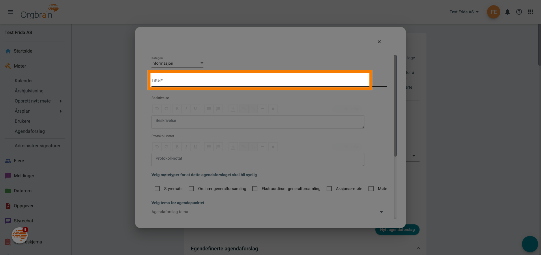
Task: Check the Ekstraordinær generalforsamling checkbox
Action: click(255, 189)
